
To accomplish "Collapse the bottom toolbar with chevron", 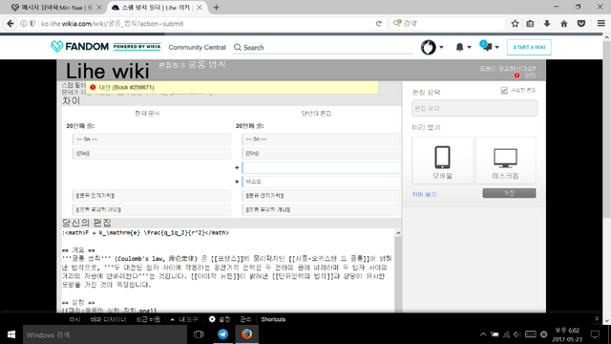I will (x=597, y=319).
